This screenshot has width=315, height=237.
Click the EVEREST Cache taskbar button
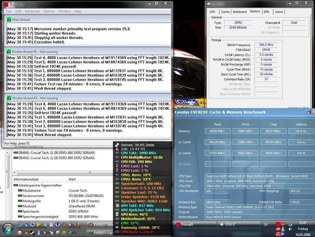point(100,233)
